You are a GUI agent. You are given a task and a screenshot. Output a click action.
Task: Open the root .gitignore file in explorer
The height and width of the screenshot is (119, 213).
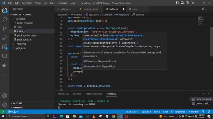(21, 48)
